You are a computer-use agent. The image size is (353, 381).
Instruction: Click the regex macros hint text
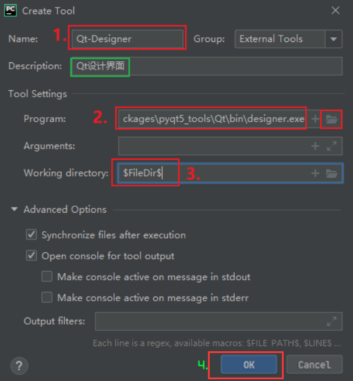(217, 343)
